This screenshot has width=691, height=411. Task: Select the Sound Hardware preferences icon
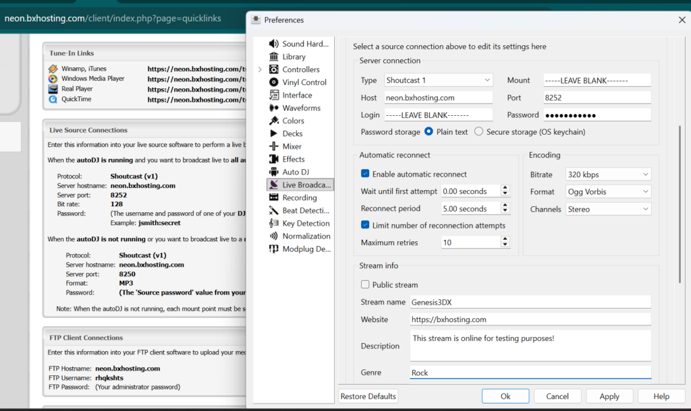pos(274,44)
